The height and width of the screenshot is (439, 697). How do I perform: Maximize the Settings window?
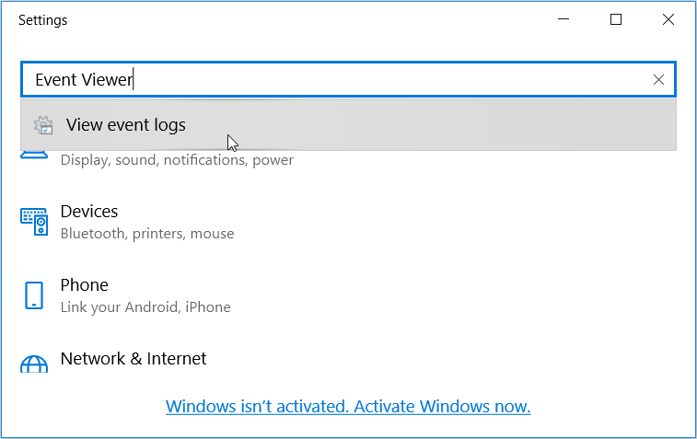[x=616, y=19]
